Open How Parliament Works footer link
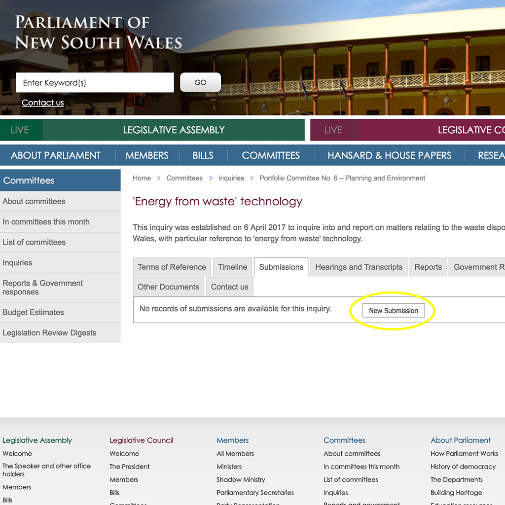 [x=464, y=454]
